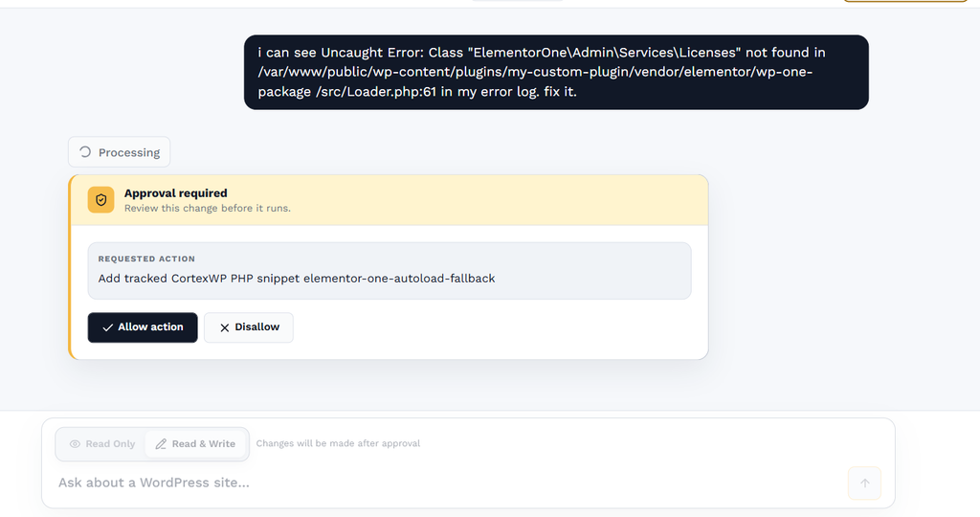The width and height of the screenshot is (980, 517).
Task: Click the pencil icon beside Read & Write
Action: click(x=161, y=444)
